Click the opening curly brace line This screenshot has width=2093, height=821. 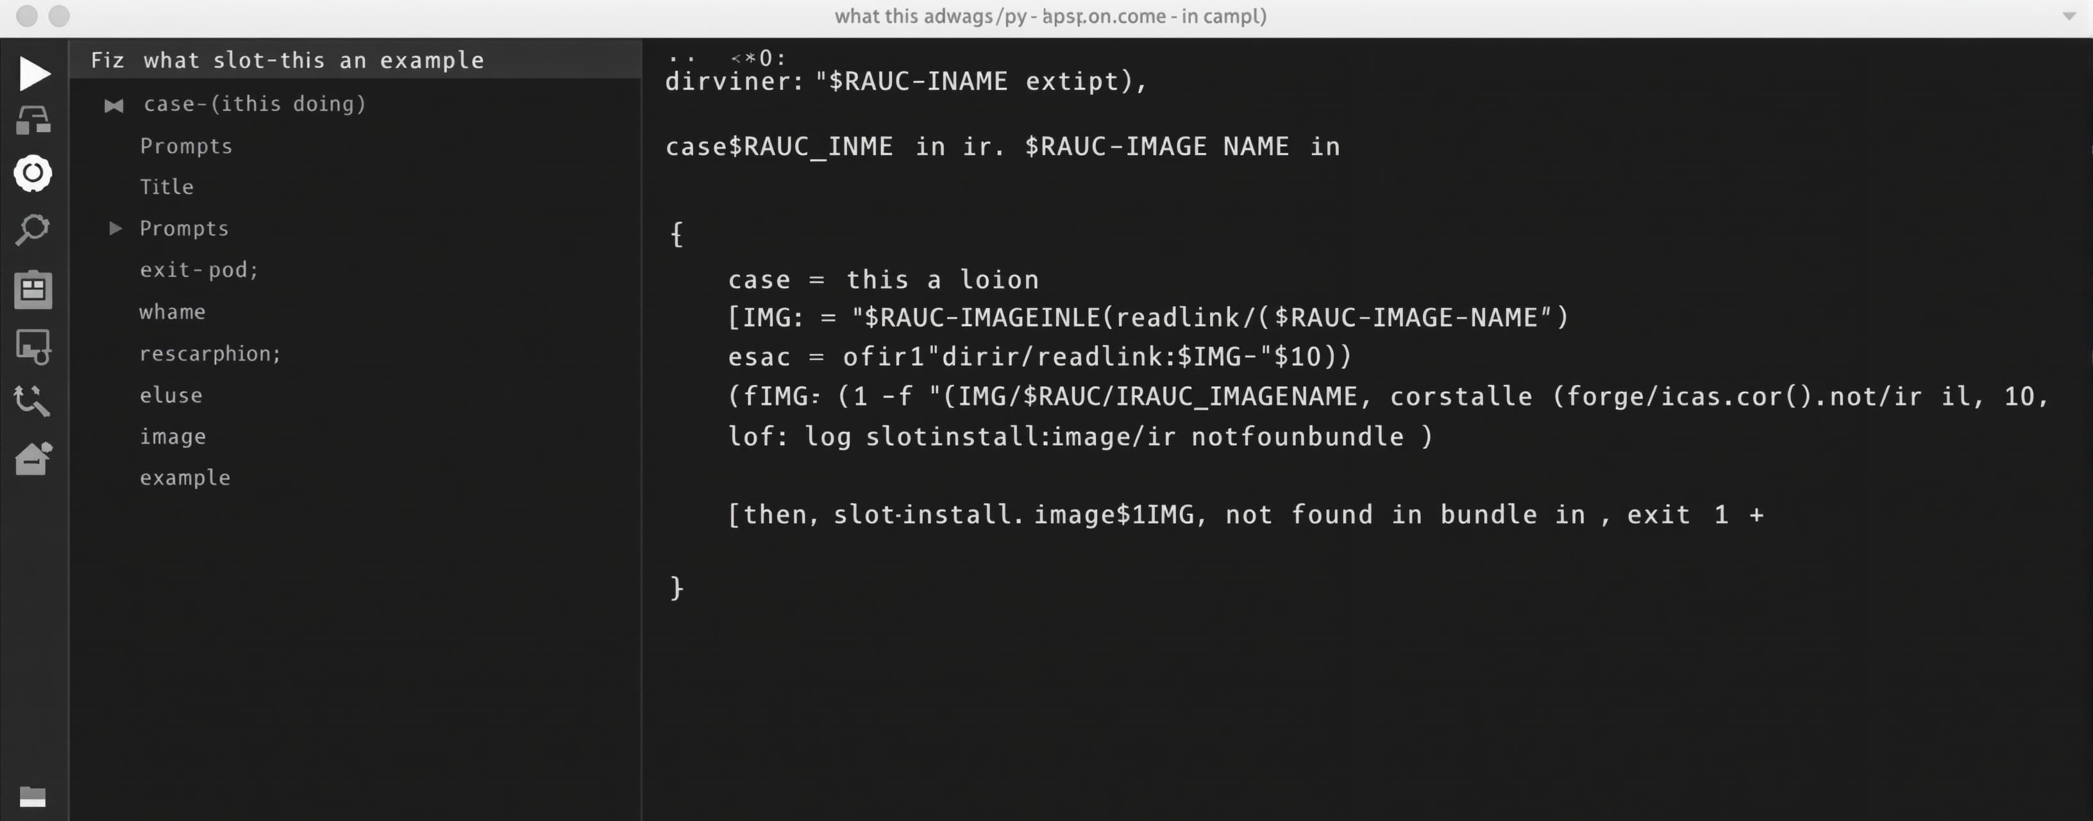676,234
